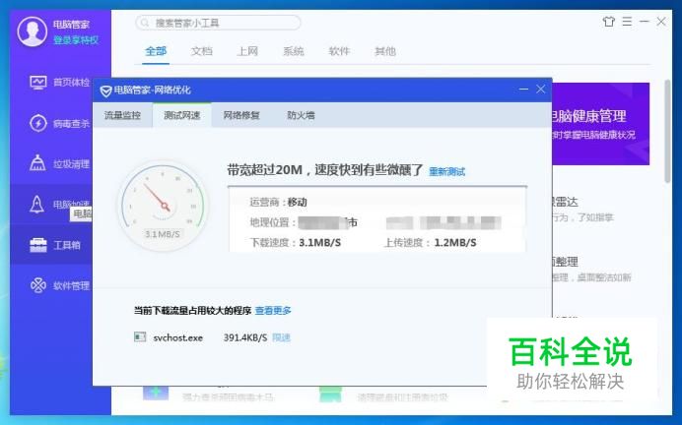The width and height of the screenshot is (682, 425).
Task: Click the user avatar icon
Action: [33, 31]
